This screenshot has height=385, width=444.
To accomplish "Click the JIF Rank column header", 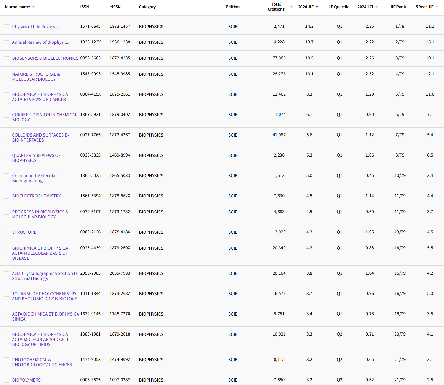I will [x=398, y=7].
